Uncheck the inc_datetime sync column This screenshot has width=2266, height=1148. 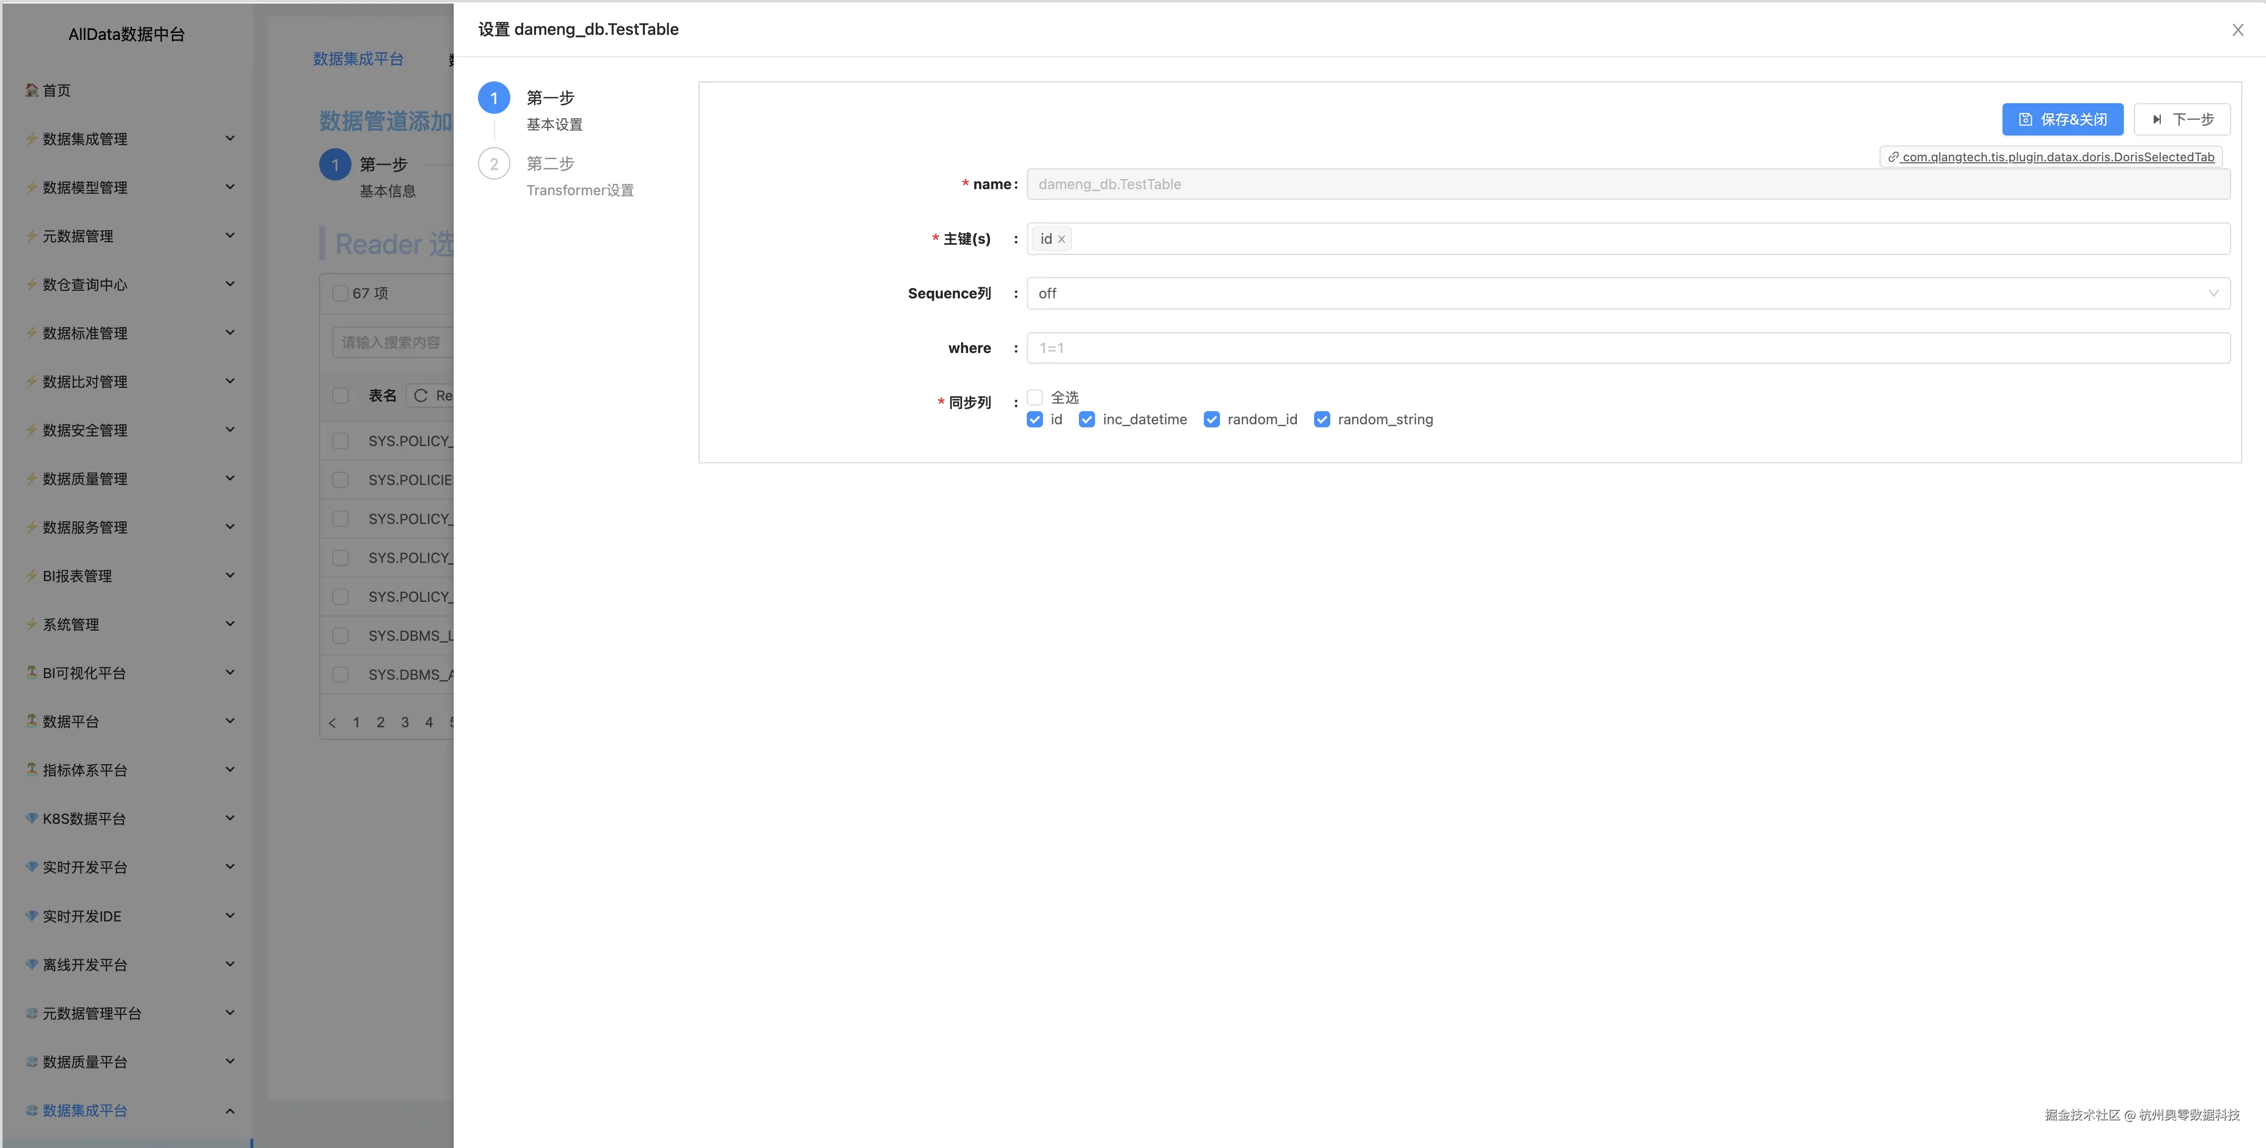tap(1087, 420)
